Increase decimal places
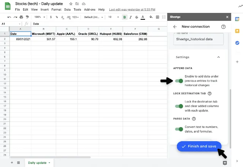Viewport: 243px width, 167px height. (68, 17)
